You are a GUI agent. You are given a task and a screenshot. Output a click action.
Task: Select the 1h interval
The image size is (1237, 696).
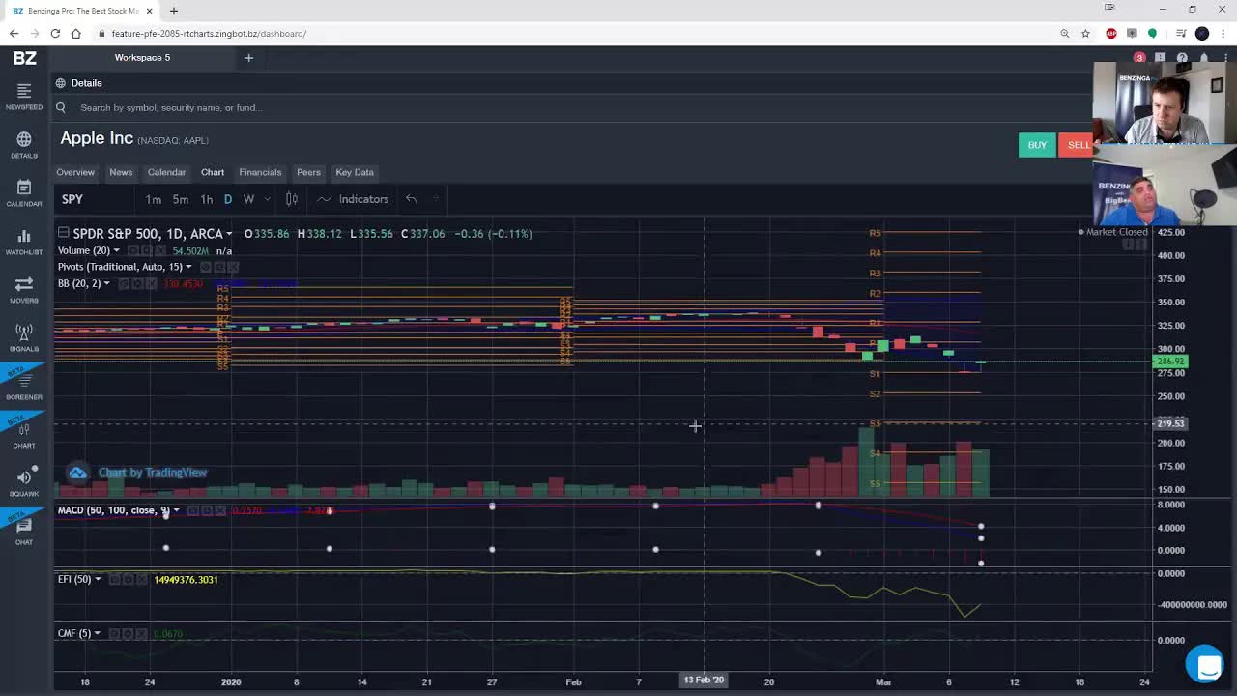[x=206, y=199]
